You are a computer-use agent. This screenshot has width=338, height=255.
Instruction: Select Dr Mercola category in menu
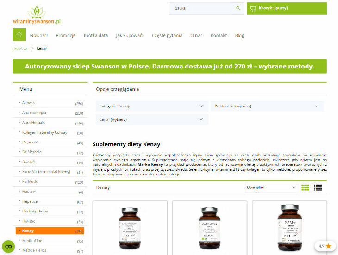31,152
